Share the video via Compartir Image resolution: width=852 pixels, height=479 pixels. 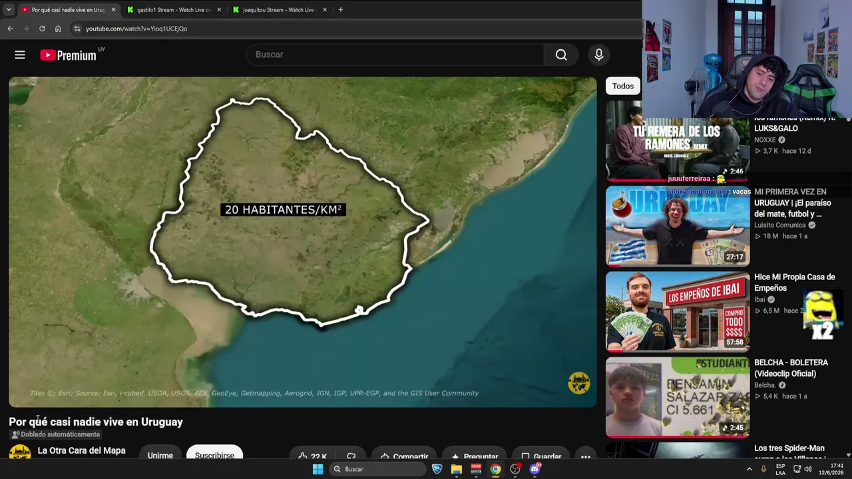click(403, 456)
